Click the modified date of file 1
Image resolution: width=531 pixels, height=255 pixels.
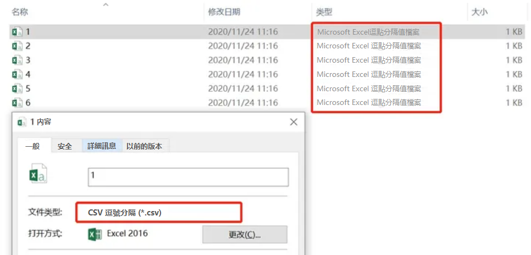(x=243, y=32)
